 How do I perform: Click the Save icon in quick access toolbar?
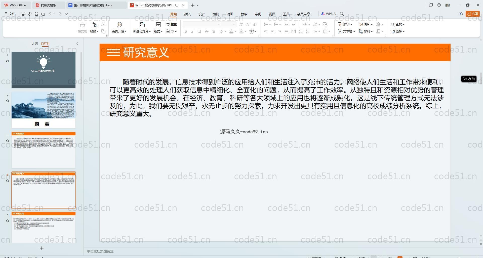click(x=23, y=14)
